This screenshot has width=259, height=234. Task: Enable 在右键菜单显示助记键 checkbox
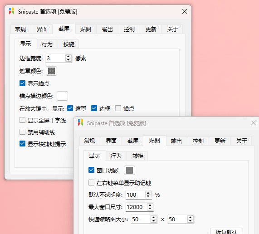(x=91, y=183)
